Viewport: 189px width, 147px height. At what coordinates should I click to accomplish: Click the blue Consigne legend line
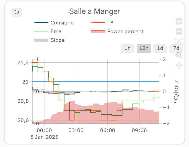[41, 23]
